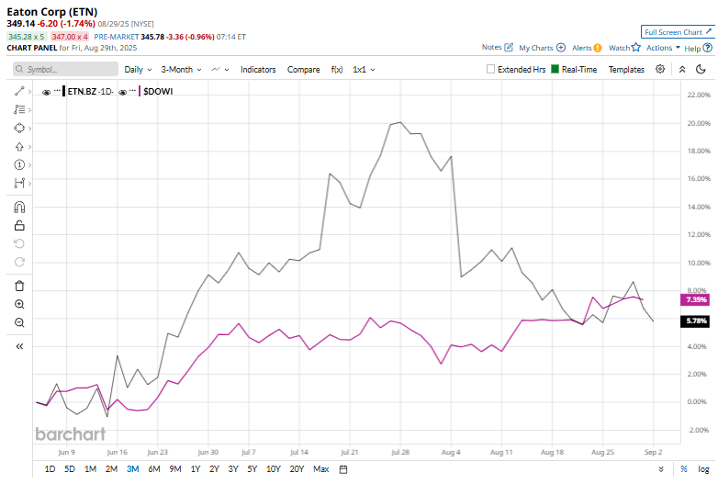
Task: Open the Templates menu
Action: tap(626, 70)
